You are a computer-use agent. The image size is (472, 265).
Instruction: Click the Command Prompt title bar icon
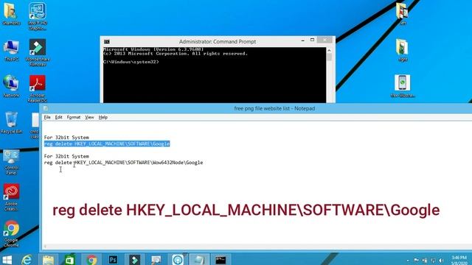tap(106, 41)
